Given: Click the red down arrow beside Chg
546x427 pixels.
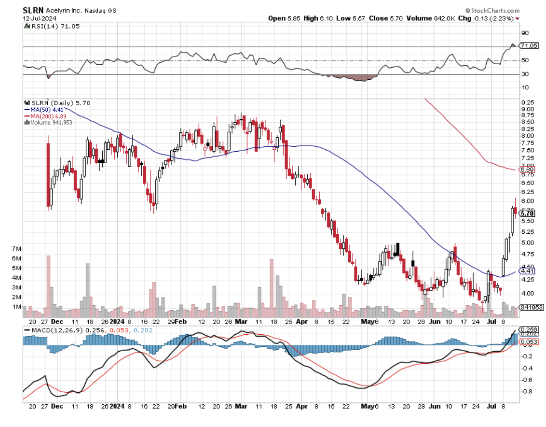Looking at the screenshot, I should point(518,18).
